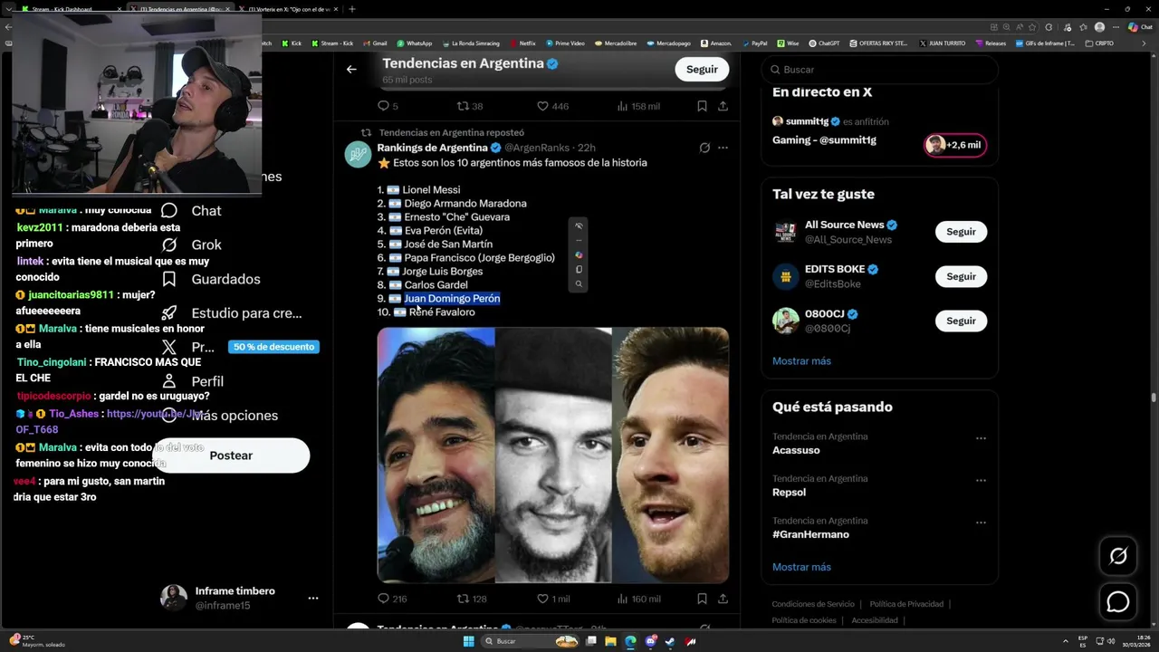The width and height of the screenshot is (1159, 652).
Task: Open the All Source News profile avatar
Action: click(x=785, y=232)
